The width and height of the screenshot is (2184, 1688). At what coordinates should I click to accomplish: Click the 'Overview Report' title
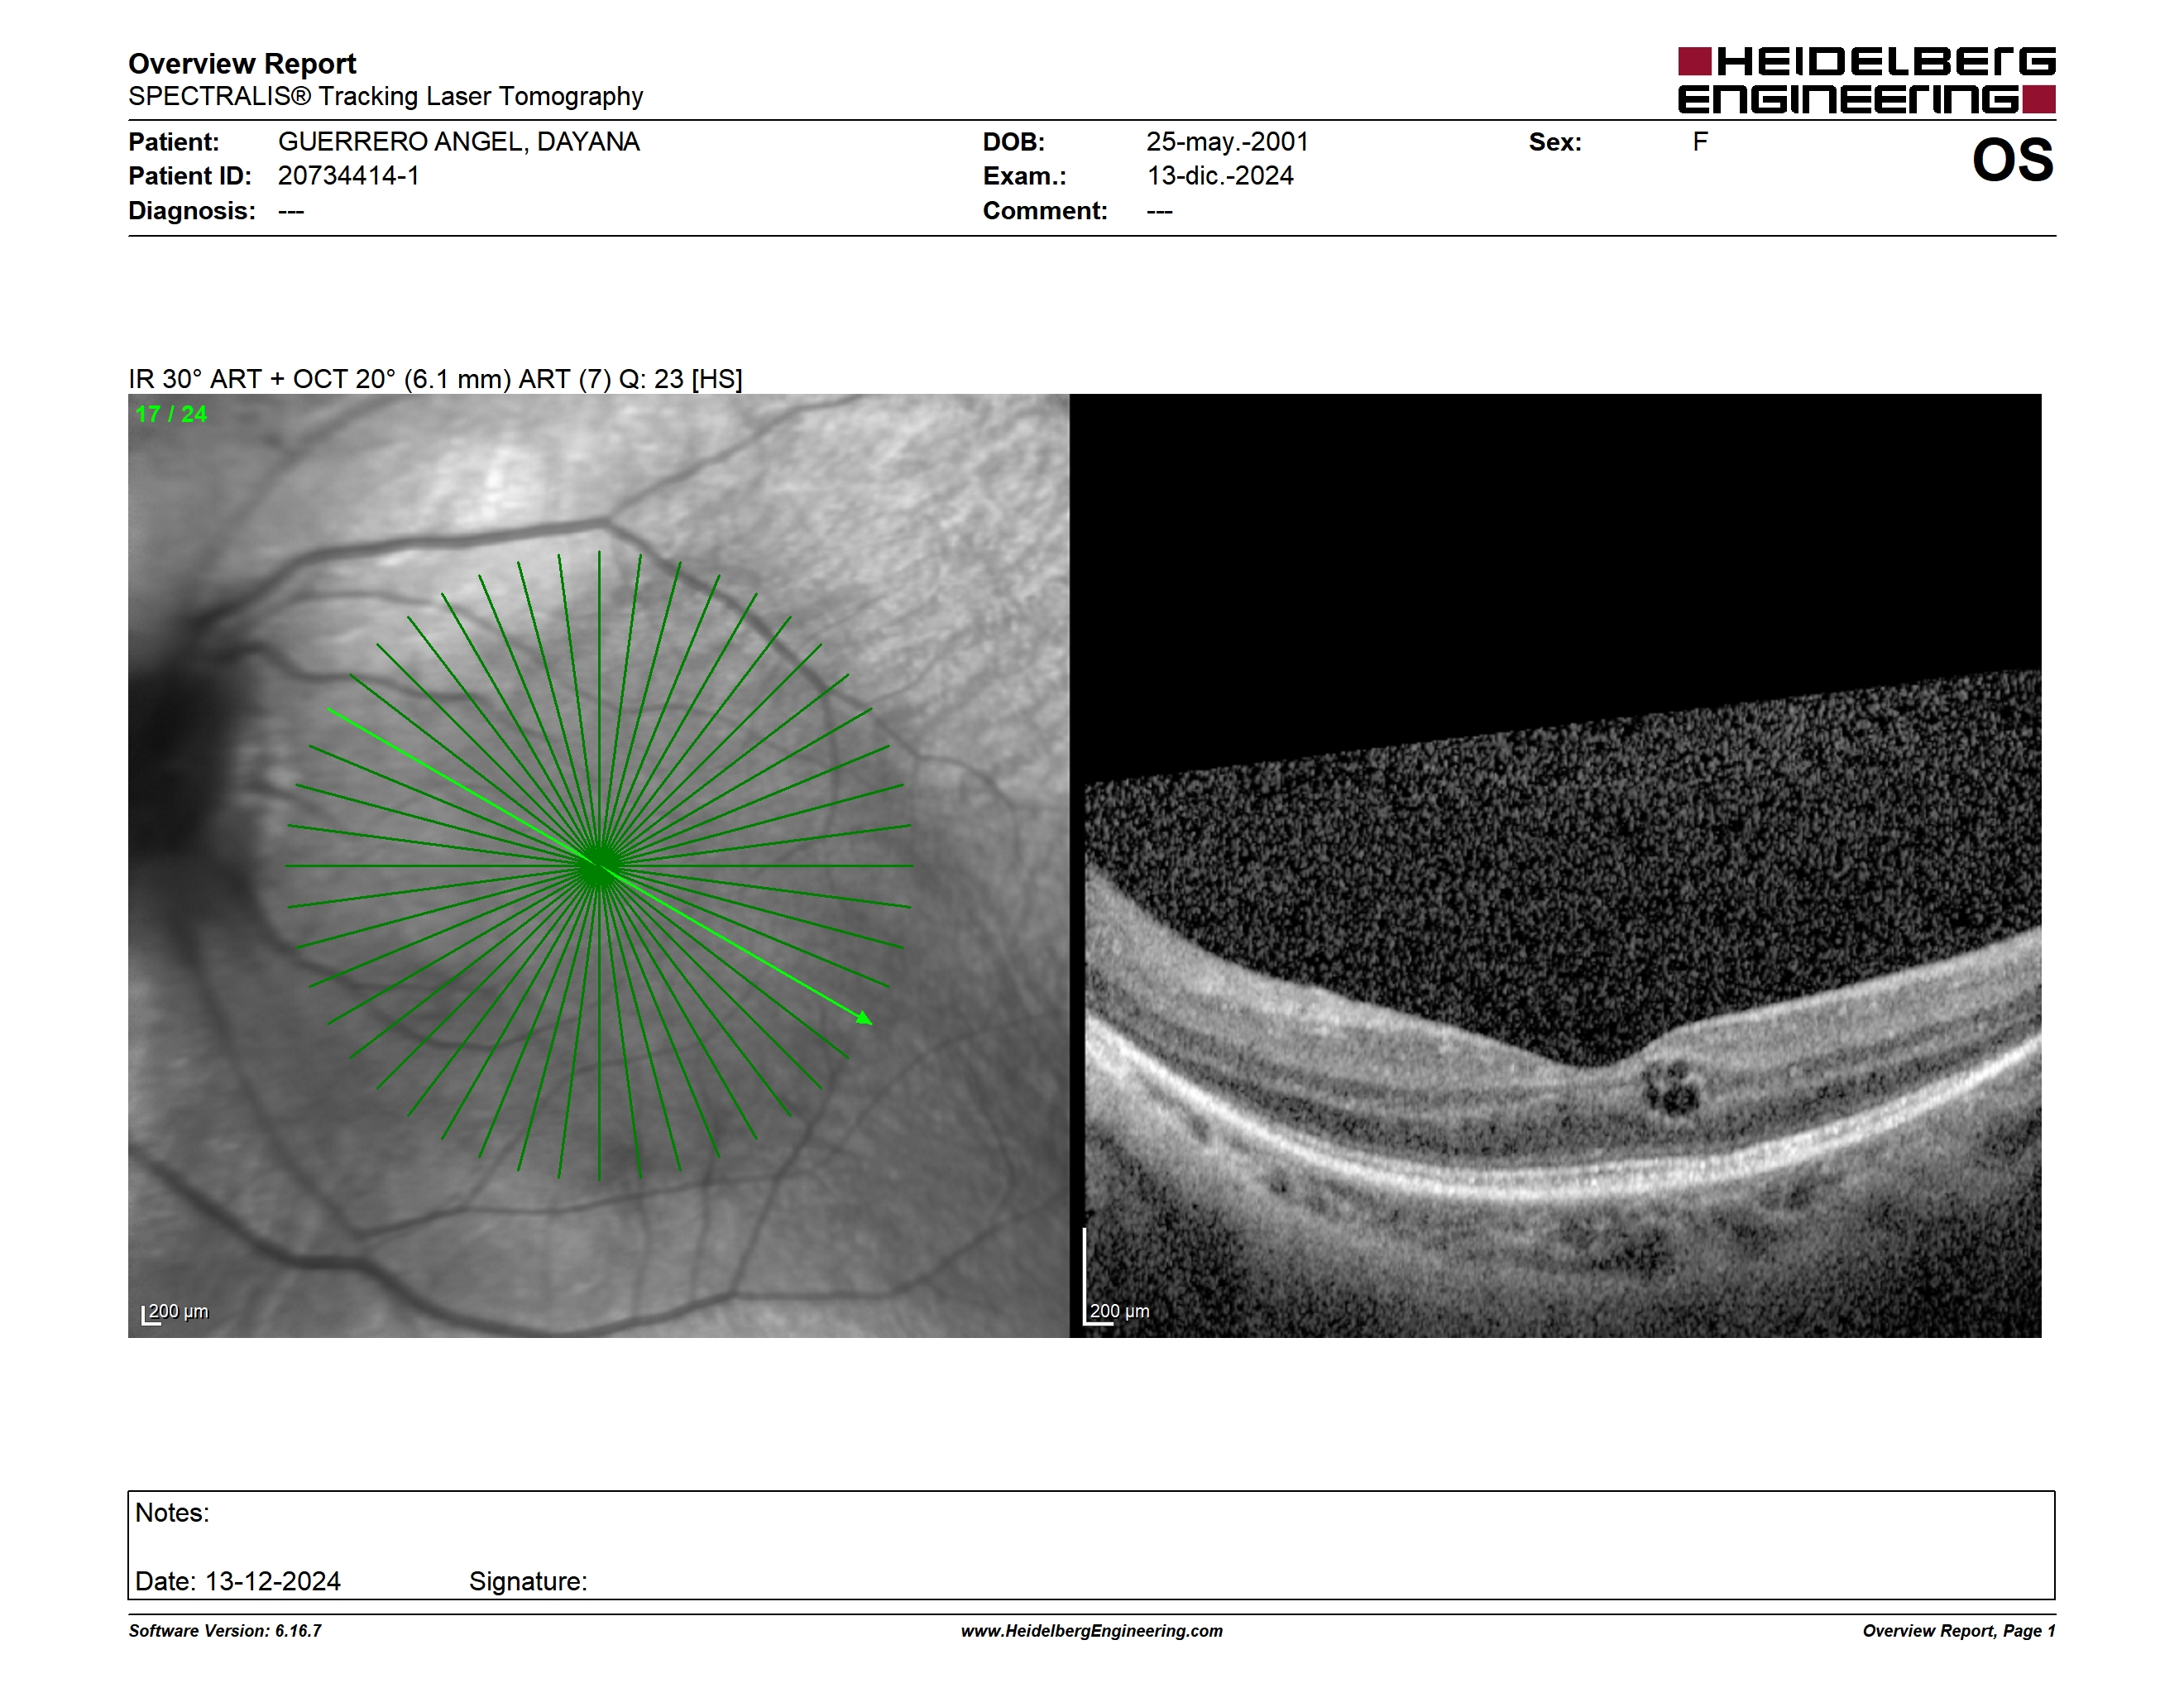242,64
